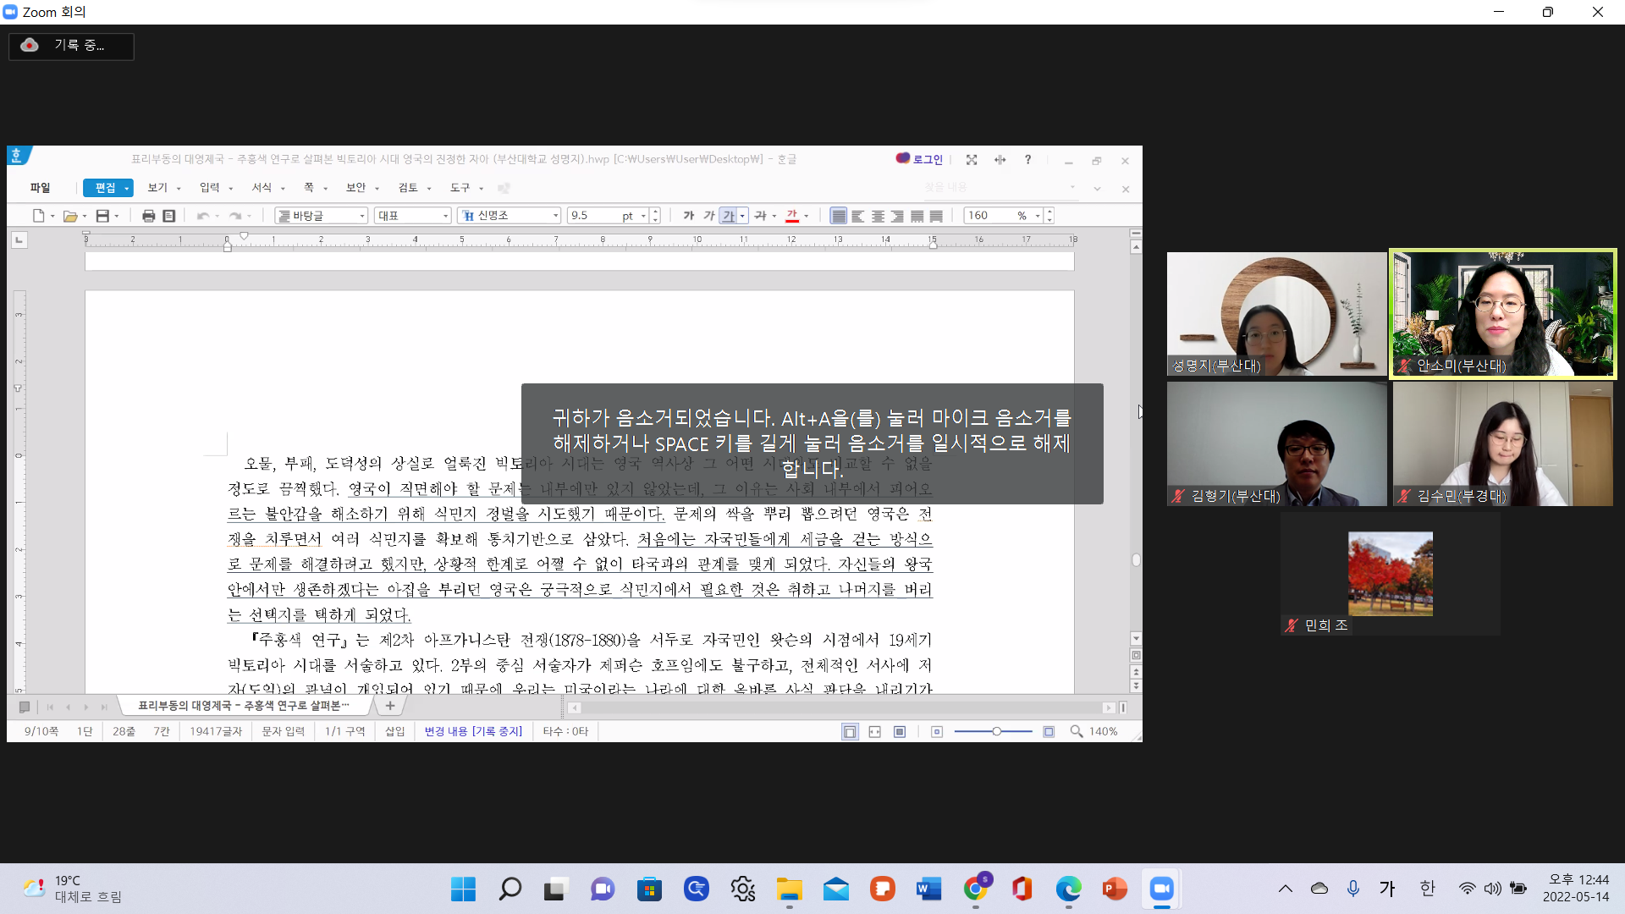Click the open folder icon in toolbar
Image resolution: width=1625 pixels, height=914 pixels.
click(70, 216)
